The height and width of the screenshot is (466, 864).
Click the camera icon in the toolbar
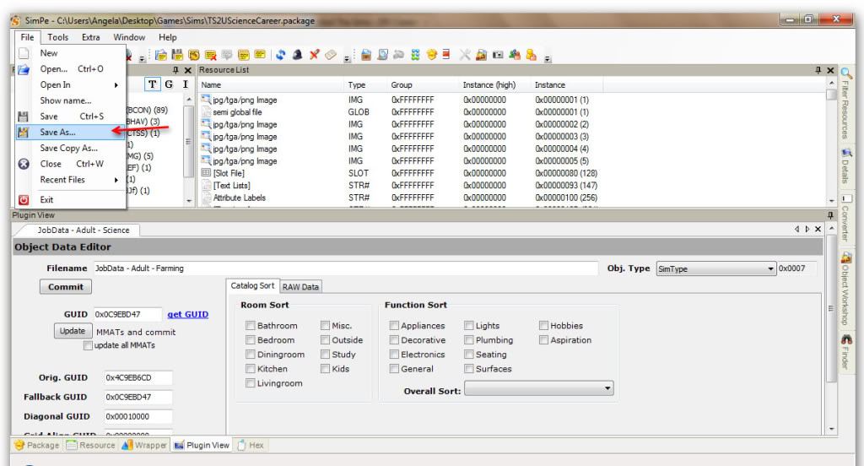click(x=498, y=54)
